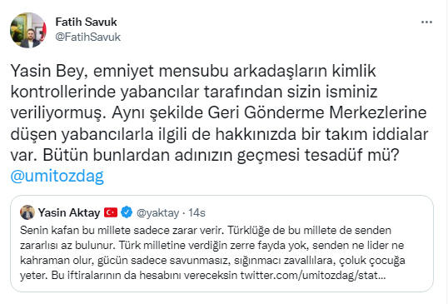This screenshot has height=304, width=448.
Task: Click Yasin Aktay's small avatar in quoted tweet
Action: [27, 212]
